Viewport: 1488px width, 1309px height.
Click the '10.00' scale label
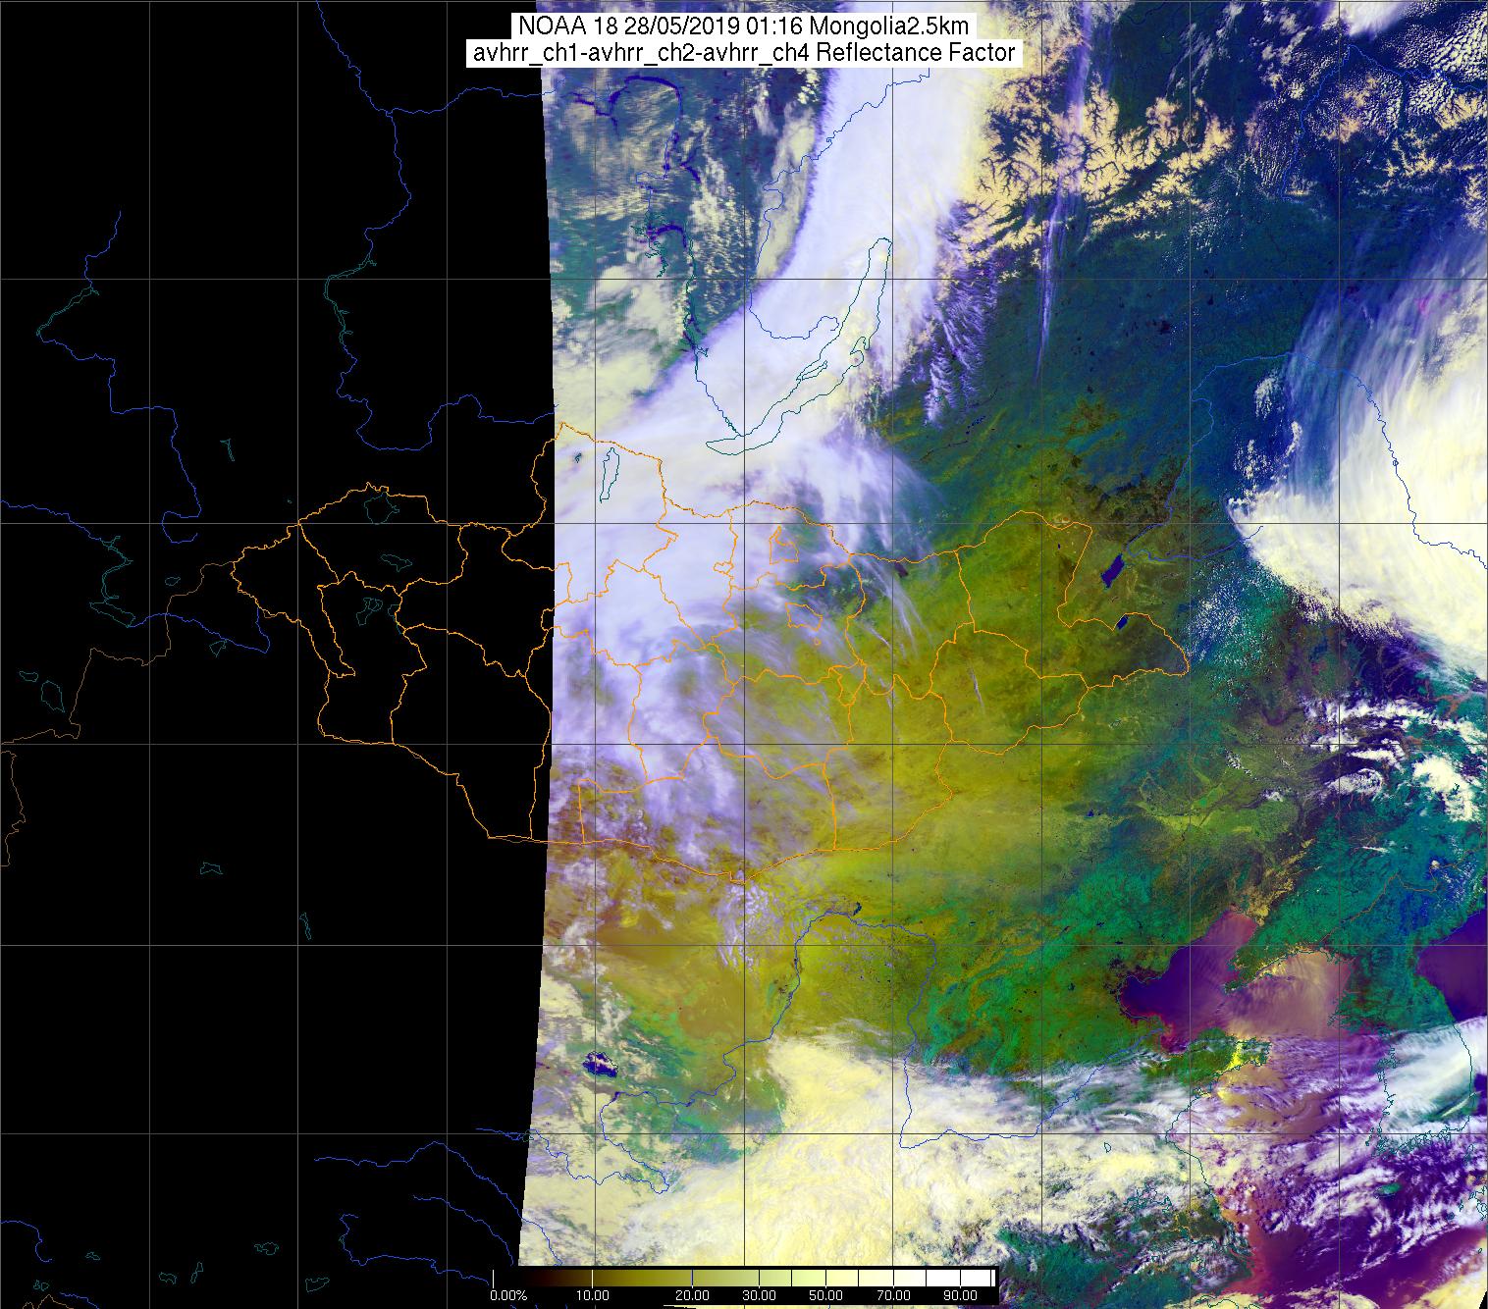(x=593, y=1296)
